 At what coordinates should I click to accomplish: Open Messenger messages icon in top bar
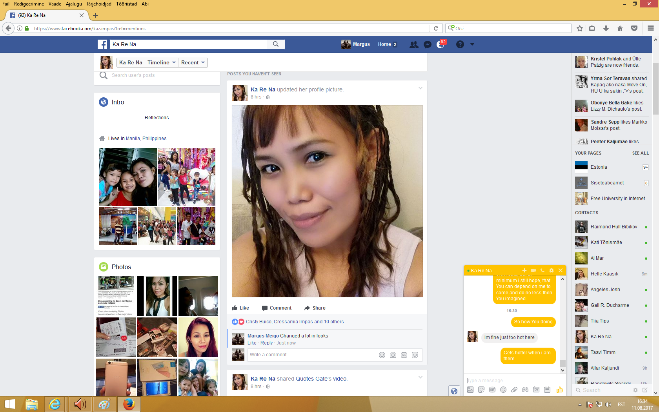click(x=428, y=45)
